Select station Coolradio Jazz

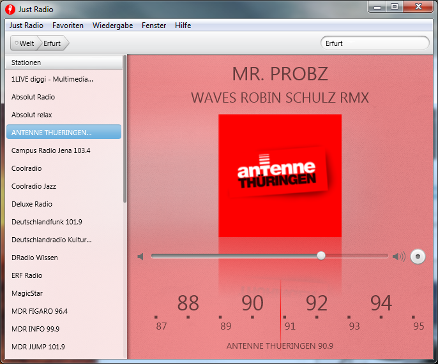point(64,186)
